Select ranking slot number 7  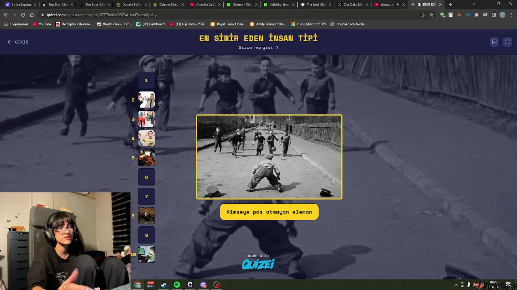coord(146,197)
